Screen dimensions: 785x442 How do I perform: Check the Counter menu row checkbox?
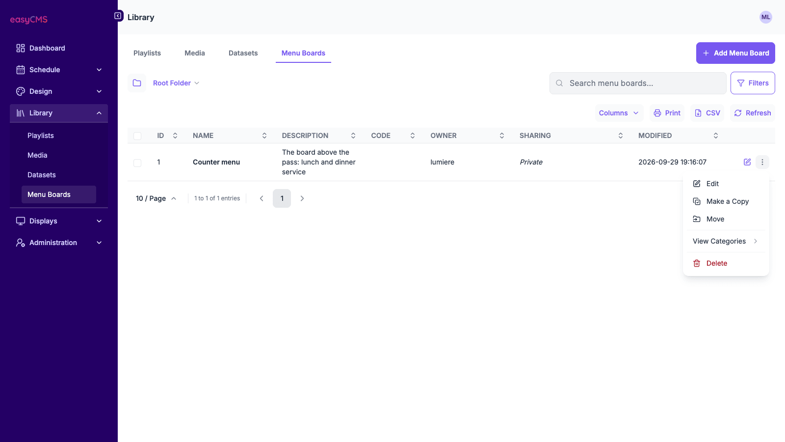(x=137, y=163)
